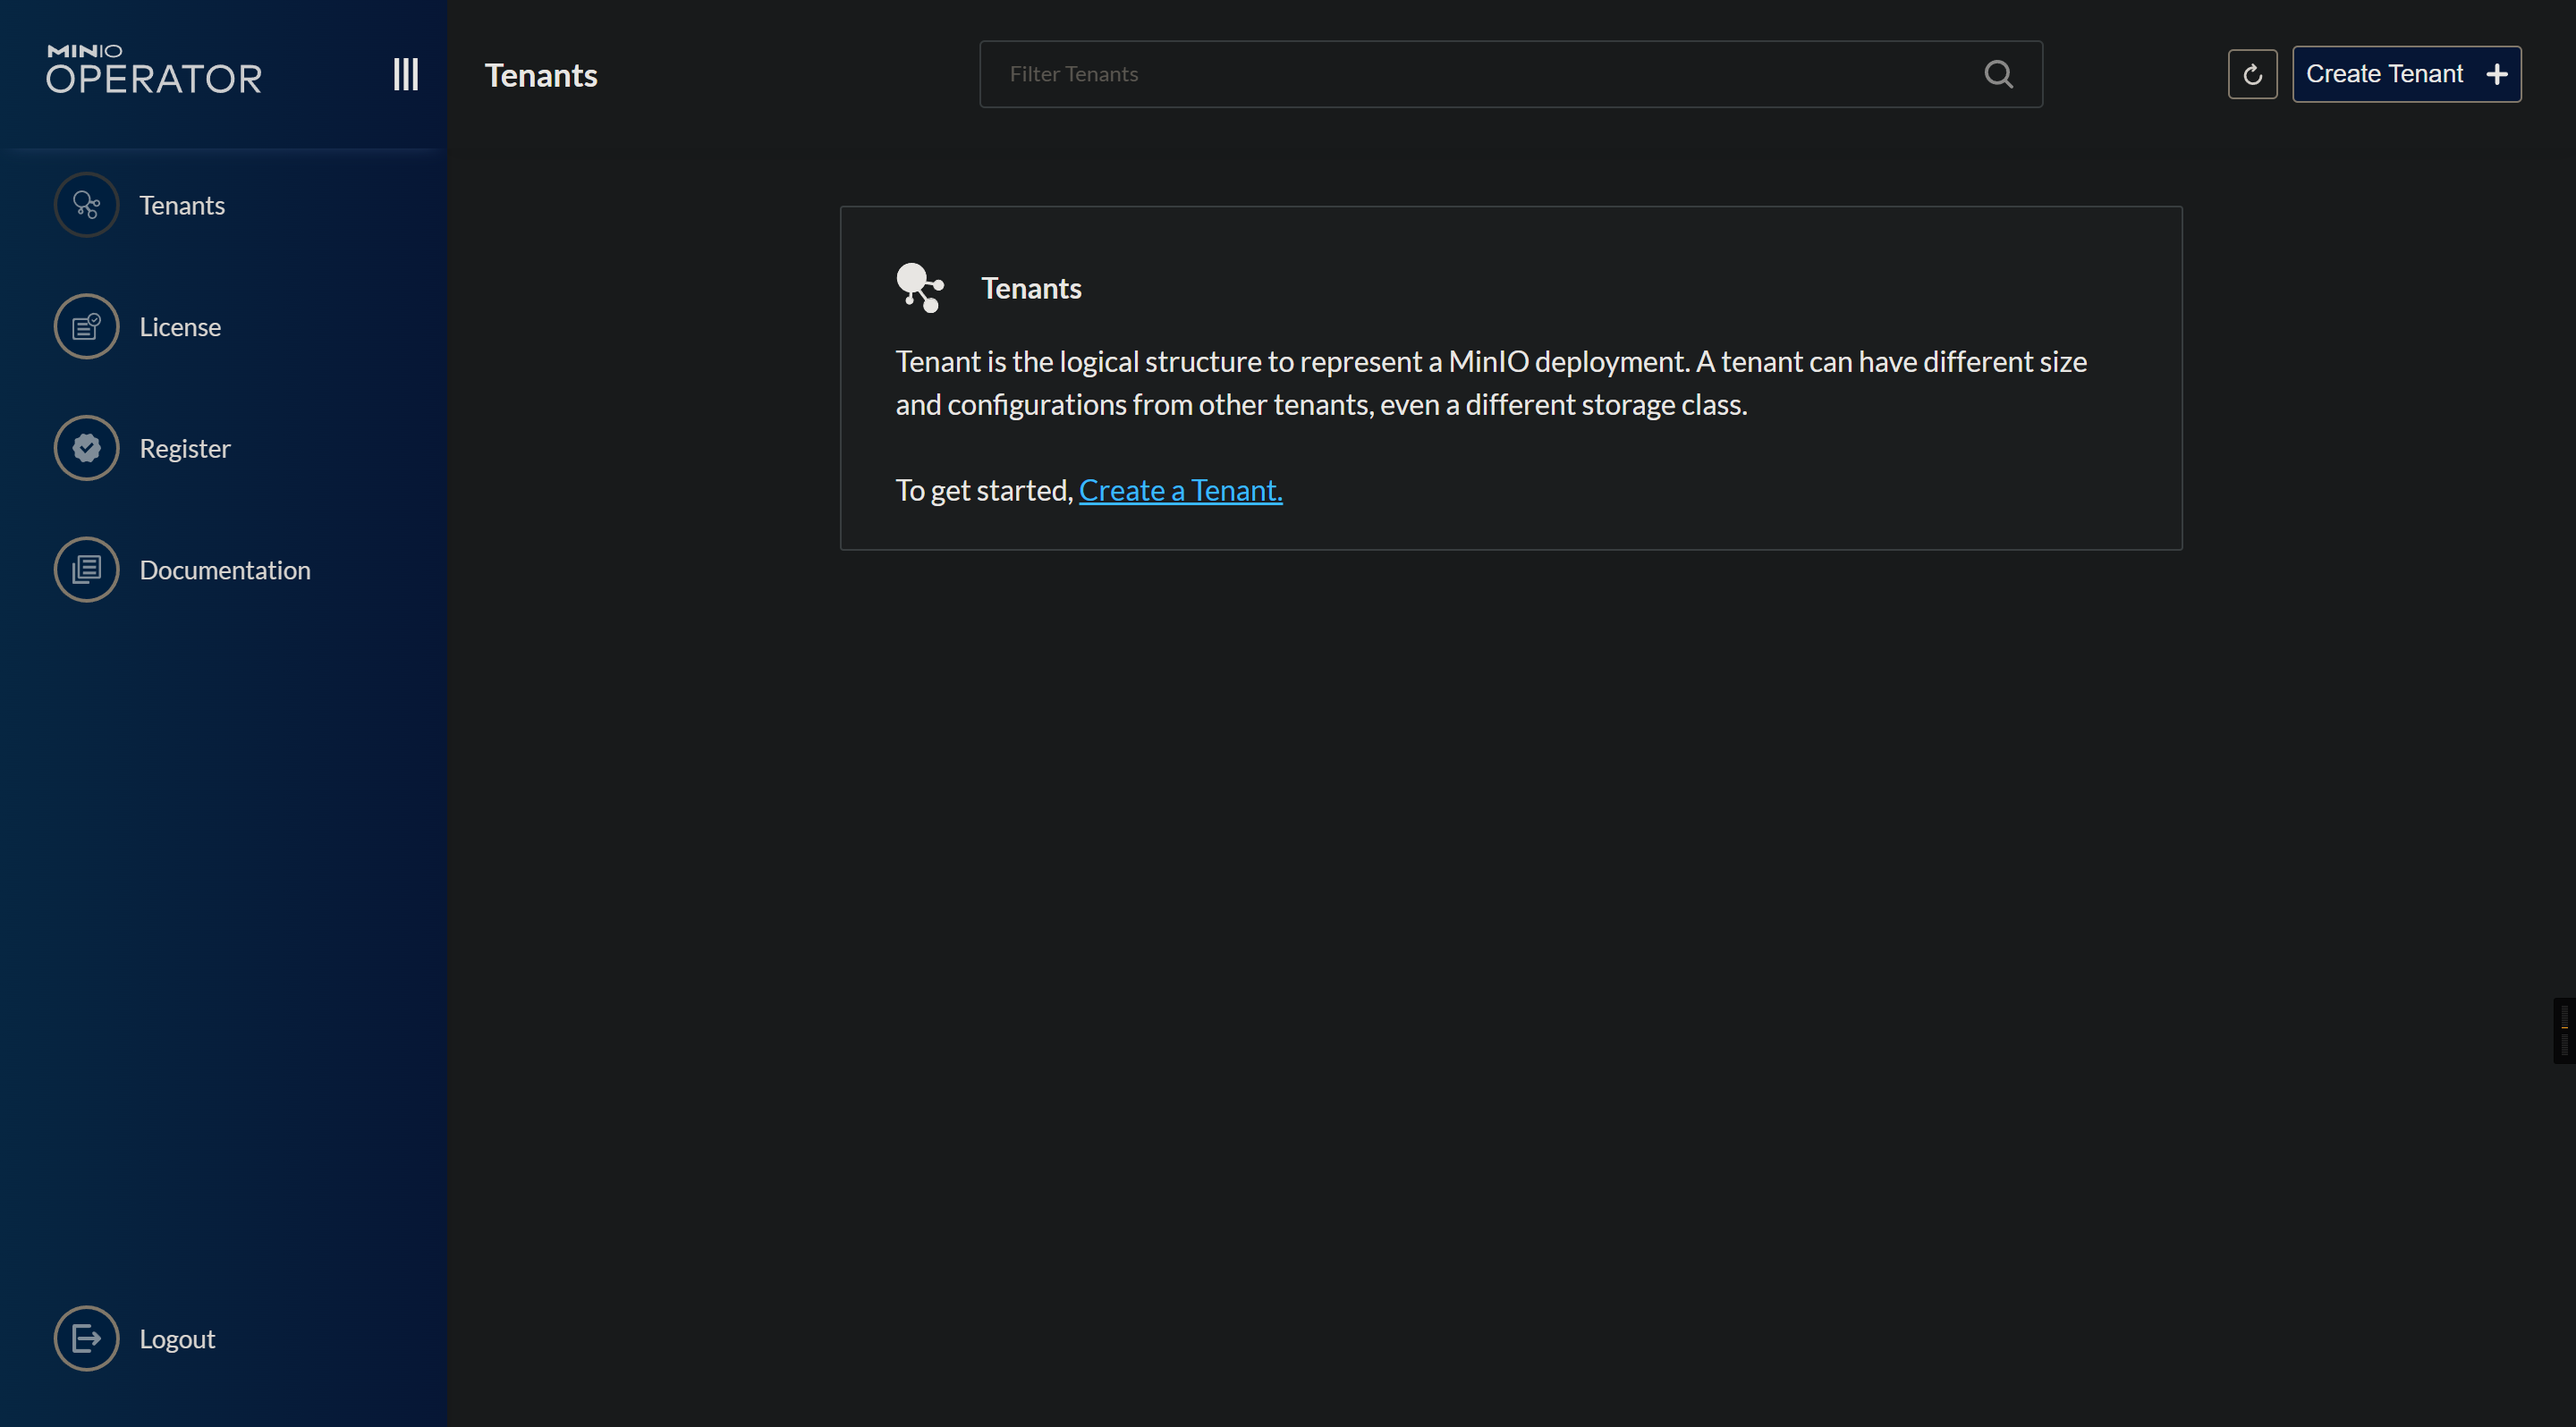
Task: Select the Logout menu label
Action: 177,1338
